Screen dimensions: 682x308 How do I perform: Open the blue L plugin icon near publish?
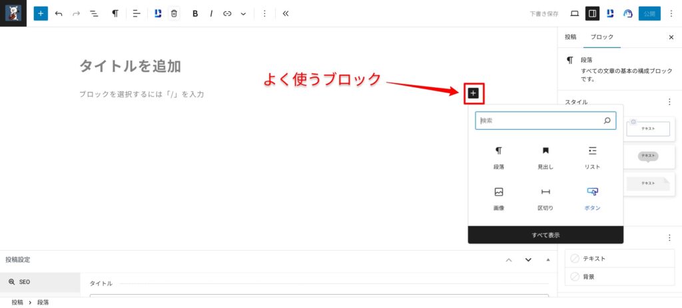[x=610, y=13]
